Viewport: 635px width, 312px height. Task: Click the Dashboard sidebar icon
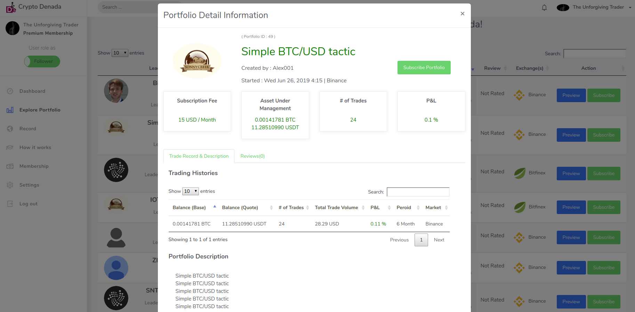pos(10,91)
